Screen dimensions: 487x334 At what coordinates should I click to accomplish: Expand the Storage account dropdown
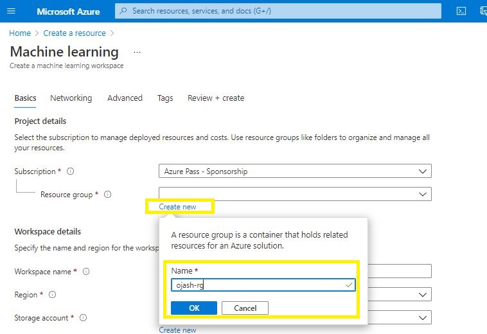[x=422, y=317]
